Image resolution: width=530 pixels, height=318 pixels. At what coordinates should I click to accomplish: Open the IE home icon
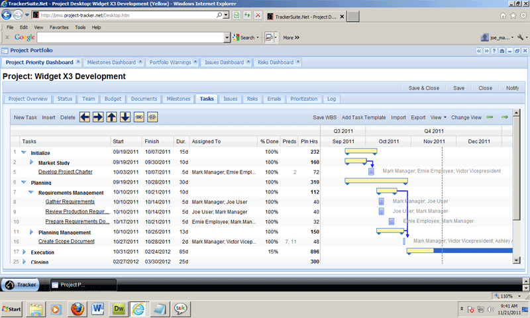[503, 15]
